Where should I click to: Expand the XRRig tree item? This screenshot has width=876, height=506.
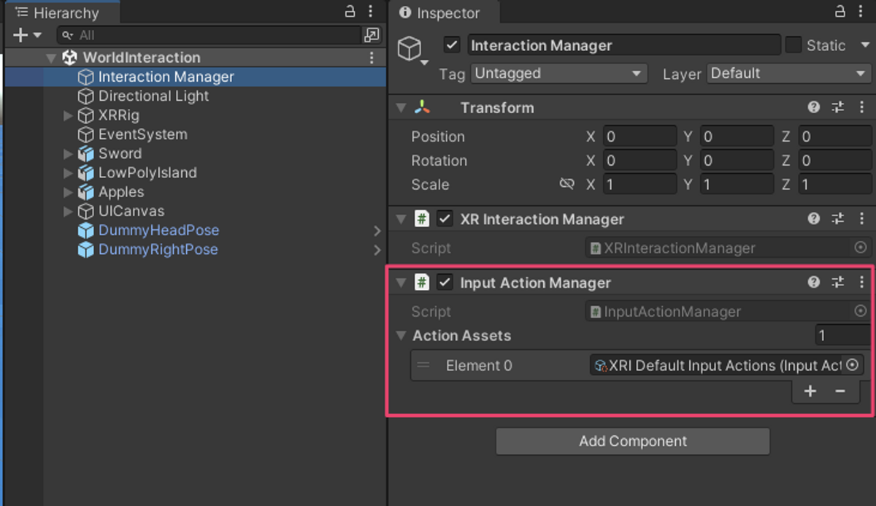[68, 115]
